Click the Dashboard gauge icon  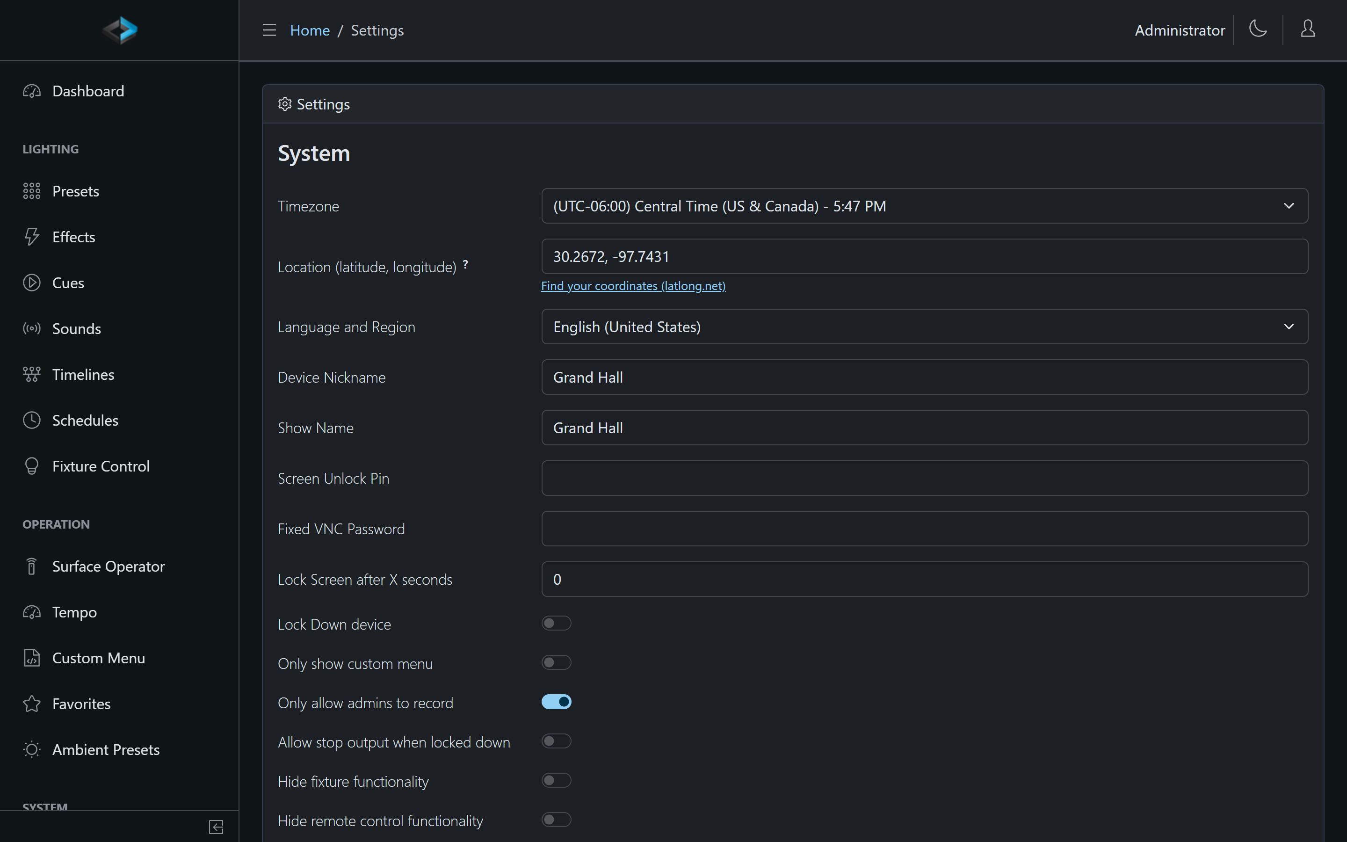[32, 91]
